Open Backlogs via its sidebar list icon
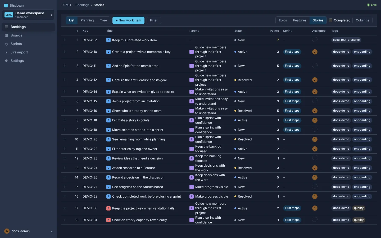Viewport: 381px width, 238px height. pyautogui.click(x=6, y=27)
